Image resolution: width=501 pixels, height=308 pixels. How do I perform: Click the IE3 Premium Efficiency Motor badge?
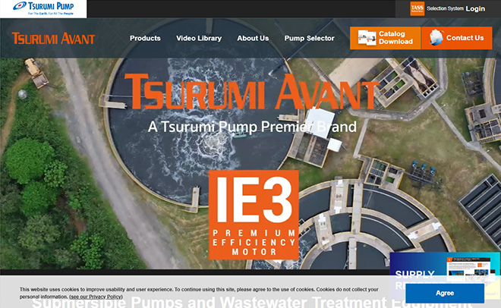254,215
